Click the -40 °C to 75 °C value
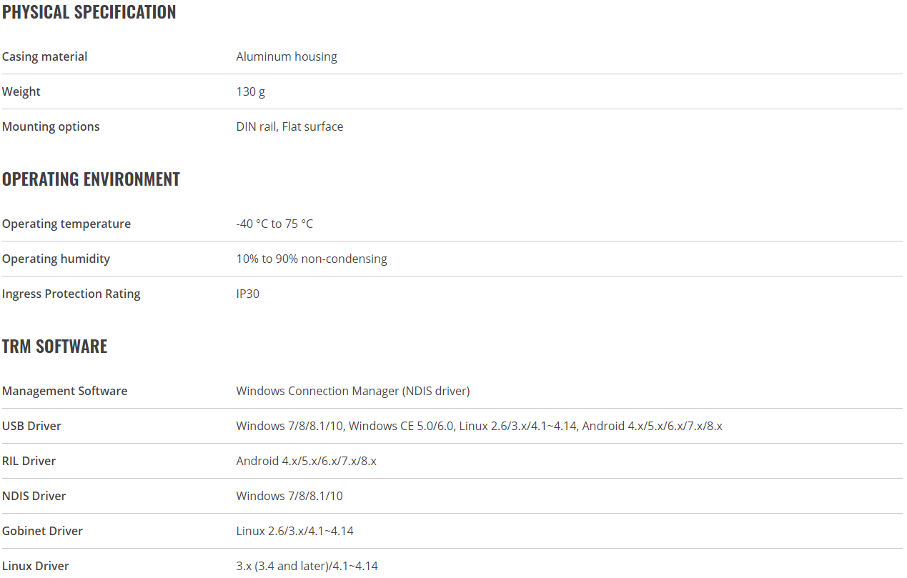 (274, 224)
